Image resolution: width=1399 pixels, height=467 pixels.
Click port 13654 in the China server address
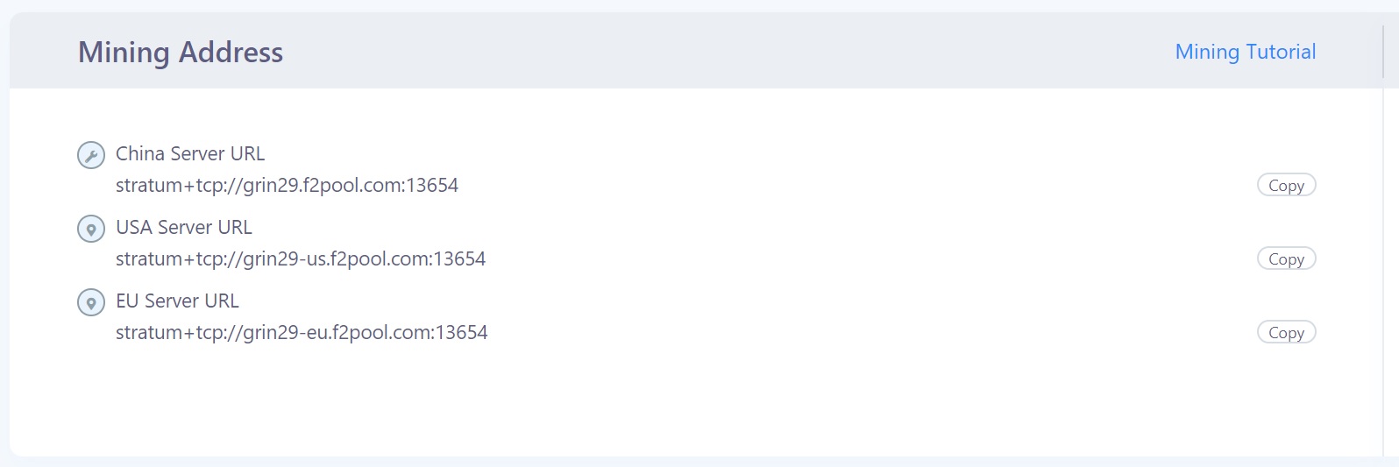tap(433, 185)
